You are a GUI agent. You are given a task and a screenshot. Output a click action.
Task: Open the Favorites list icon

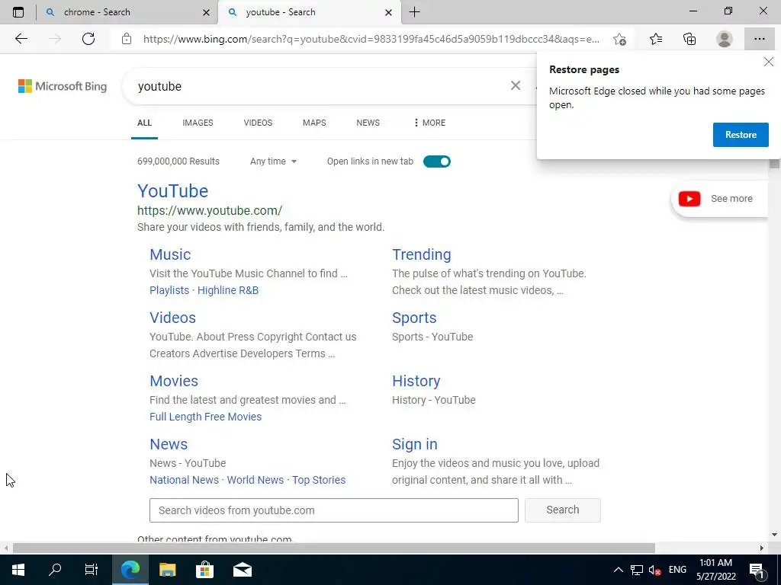pos(656,39)
